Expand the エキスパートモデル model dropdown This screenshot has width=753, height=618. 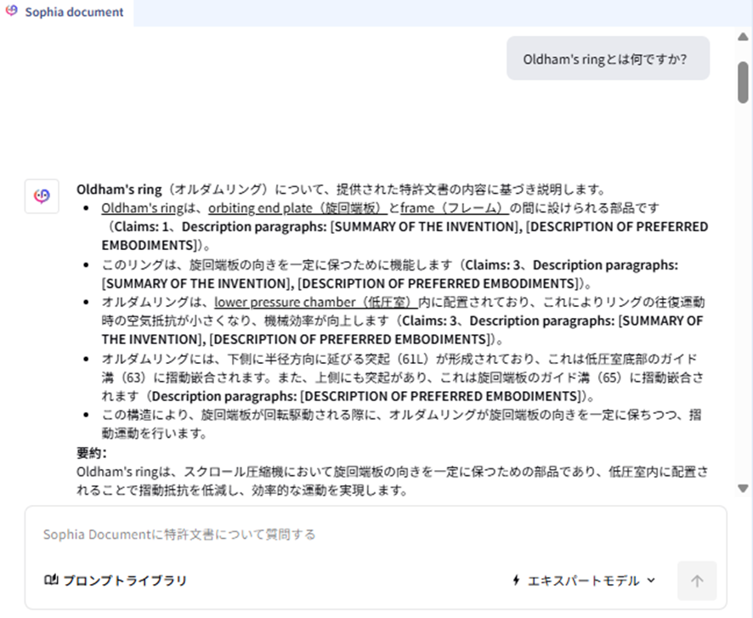(x=584, y=581)
